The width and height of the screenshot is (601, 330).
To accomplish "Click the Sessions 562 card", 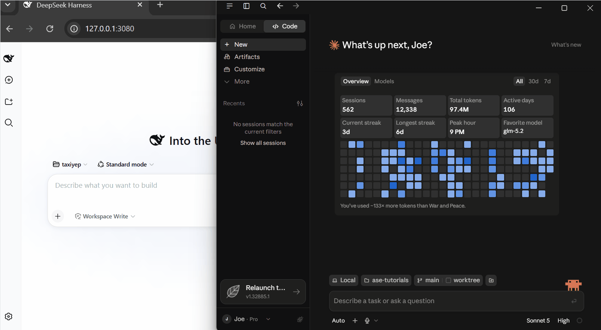I will click(366, 105).
